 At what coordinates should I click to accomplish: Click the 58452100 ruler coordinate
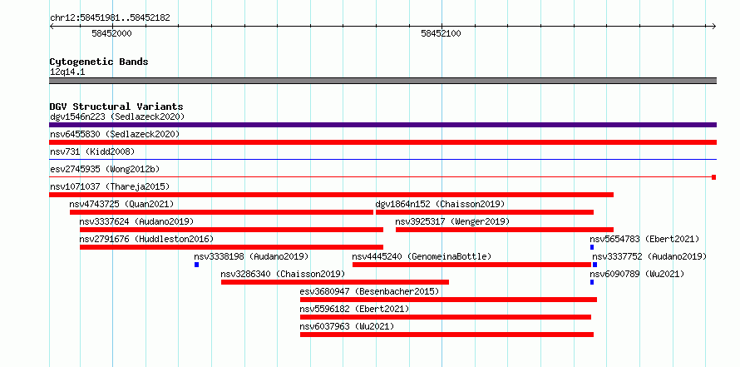point(441,33)
